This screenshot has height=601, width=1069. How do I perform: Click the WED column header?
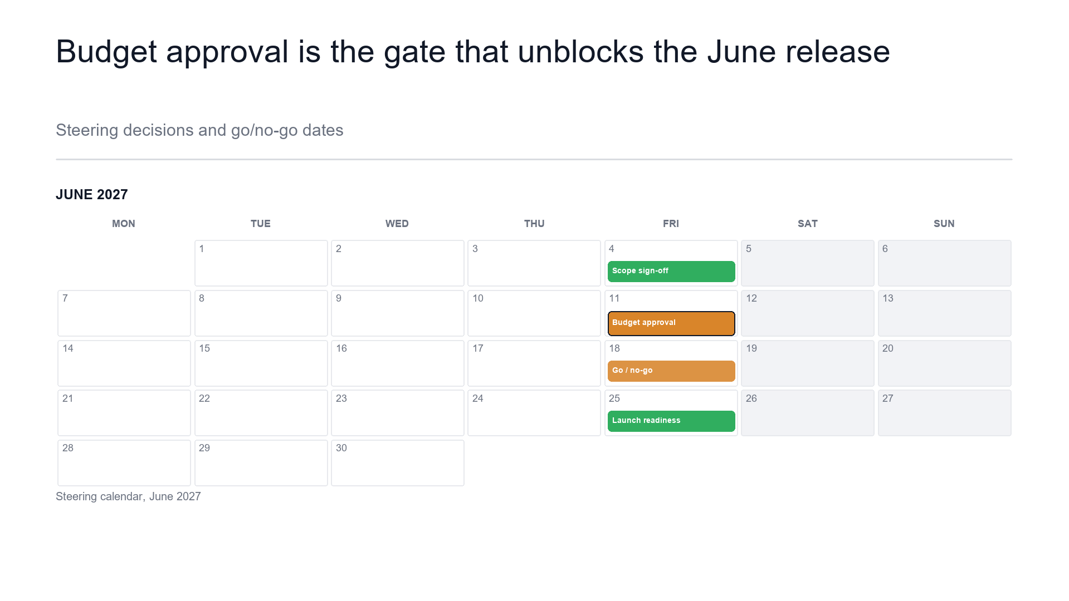click(x=397, y=224)
